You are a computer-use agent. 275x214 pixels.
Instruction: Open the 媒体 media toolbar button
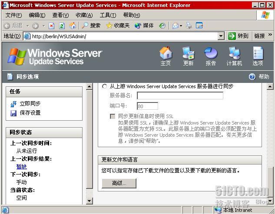pos(144,26)
